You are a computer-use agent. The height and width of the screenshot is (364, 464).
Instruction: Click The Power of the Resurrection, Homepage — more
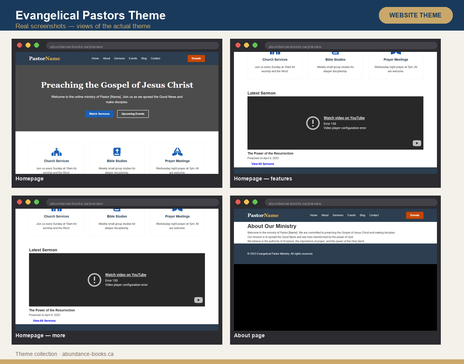pyautogui.click(x=52, y=310)
